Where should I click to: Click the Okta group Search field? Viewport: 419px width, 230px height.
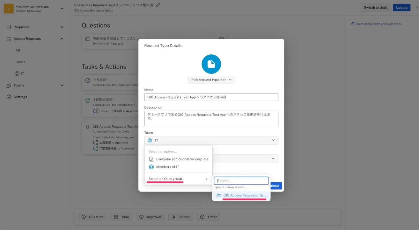click(x=241, y=181)
